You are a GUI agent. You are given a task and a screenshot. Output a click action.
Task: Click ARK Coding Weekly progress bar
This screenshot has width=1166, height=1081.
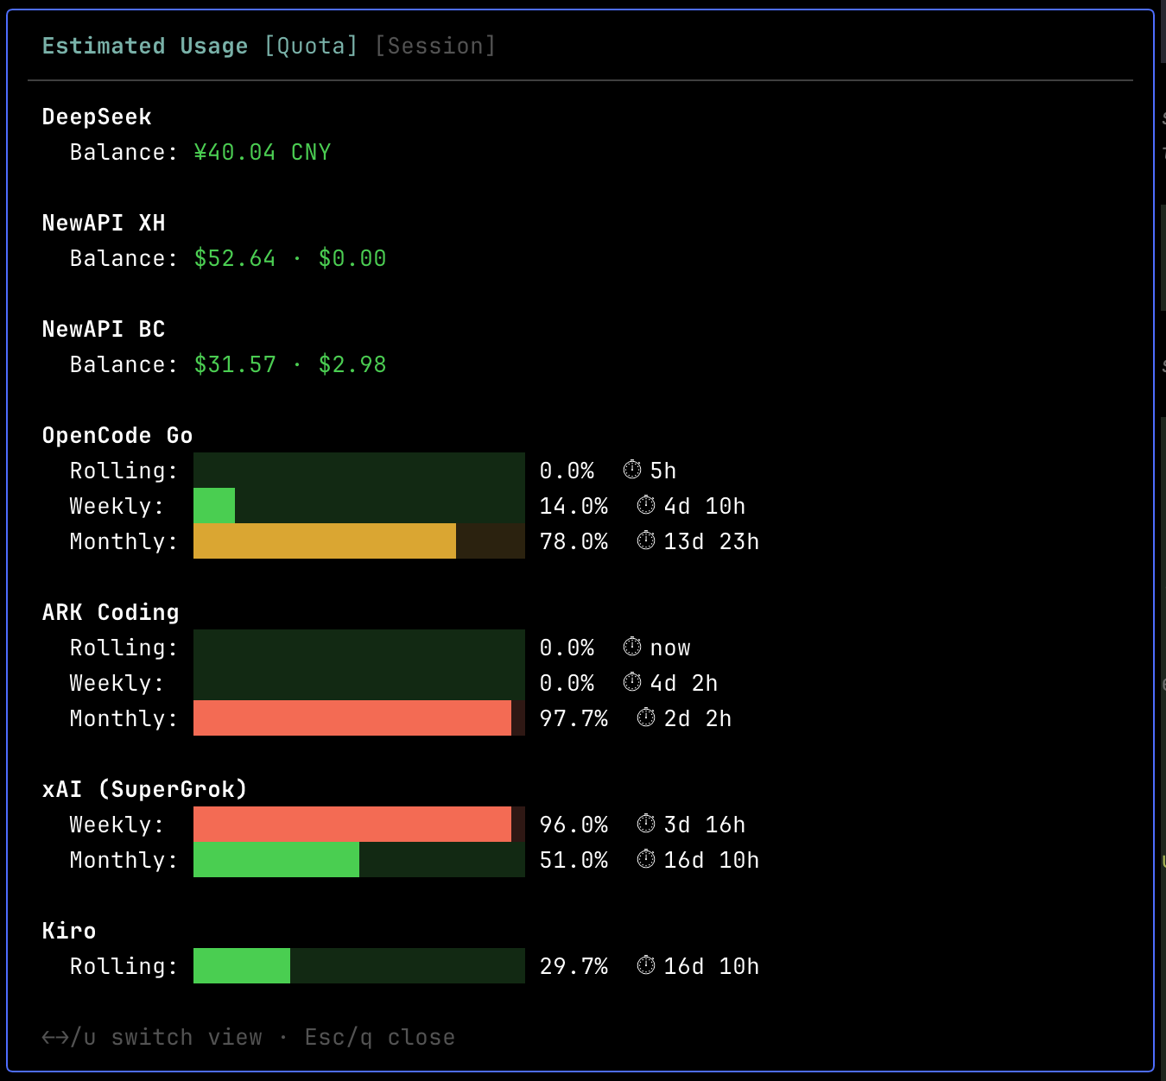click(x=359, y=683)
